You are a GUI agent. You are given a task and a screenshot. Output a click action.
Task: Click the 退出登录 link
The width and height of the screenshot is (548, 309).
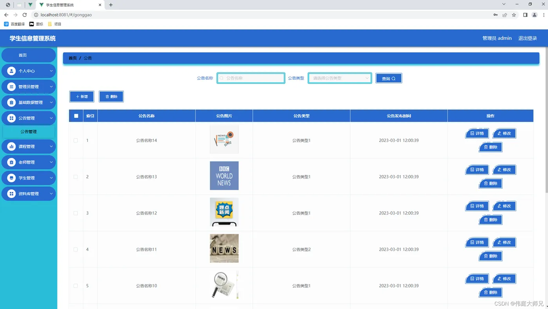click(x=528, y=38)
